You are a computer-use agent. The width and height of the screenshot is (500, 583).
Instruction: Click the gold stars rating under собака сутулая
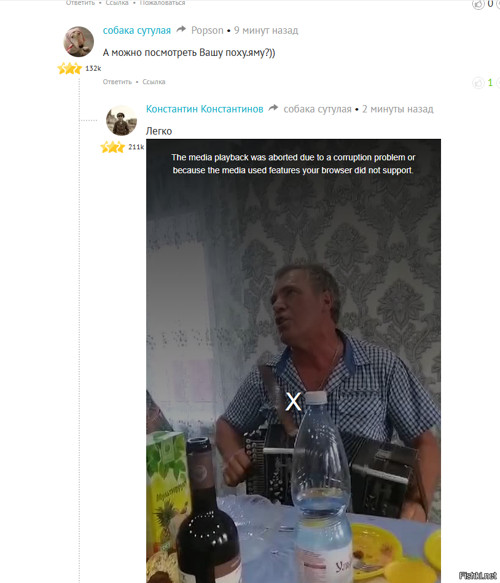(69, 68)
